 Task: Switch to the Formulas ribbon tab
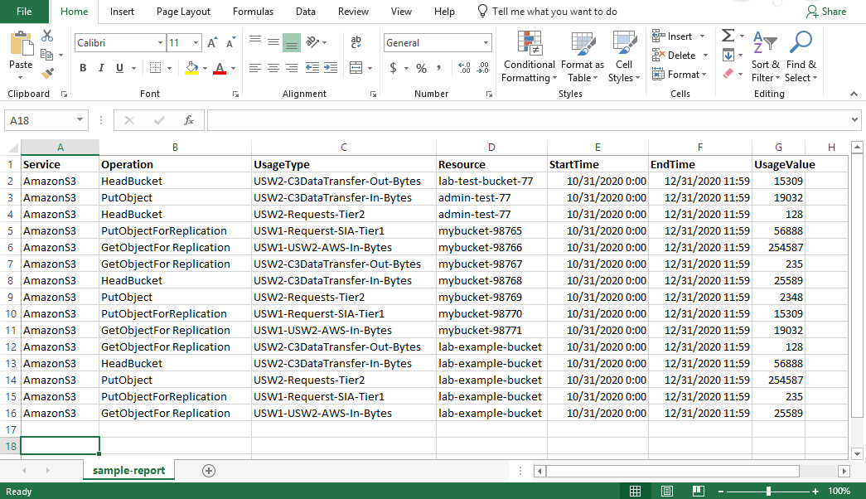click(253, 12)
